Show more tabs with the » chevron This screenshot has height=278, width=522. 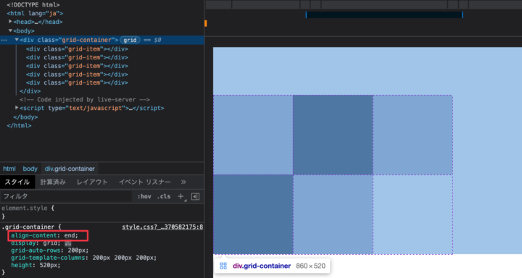[183, 182]
